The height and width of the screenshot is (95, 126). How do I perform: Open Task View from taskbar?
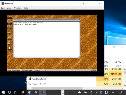point(16,92)
